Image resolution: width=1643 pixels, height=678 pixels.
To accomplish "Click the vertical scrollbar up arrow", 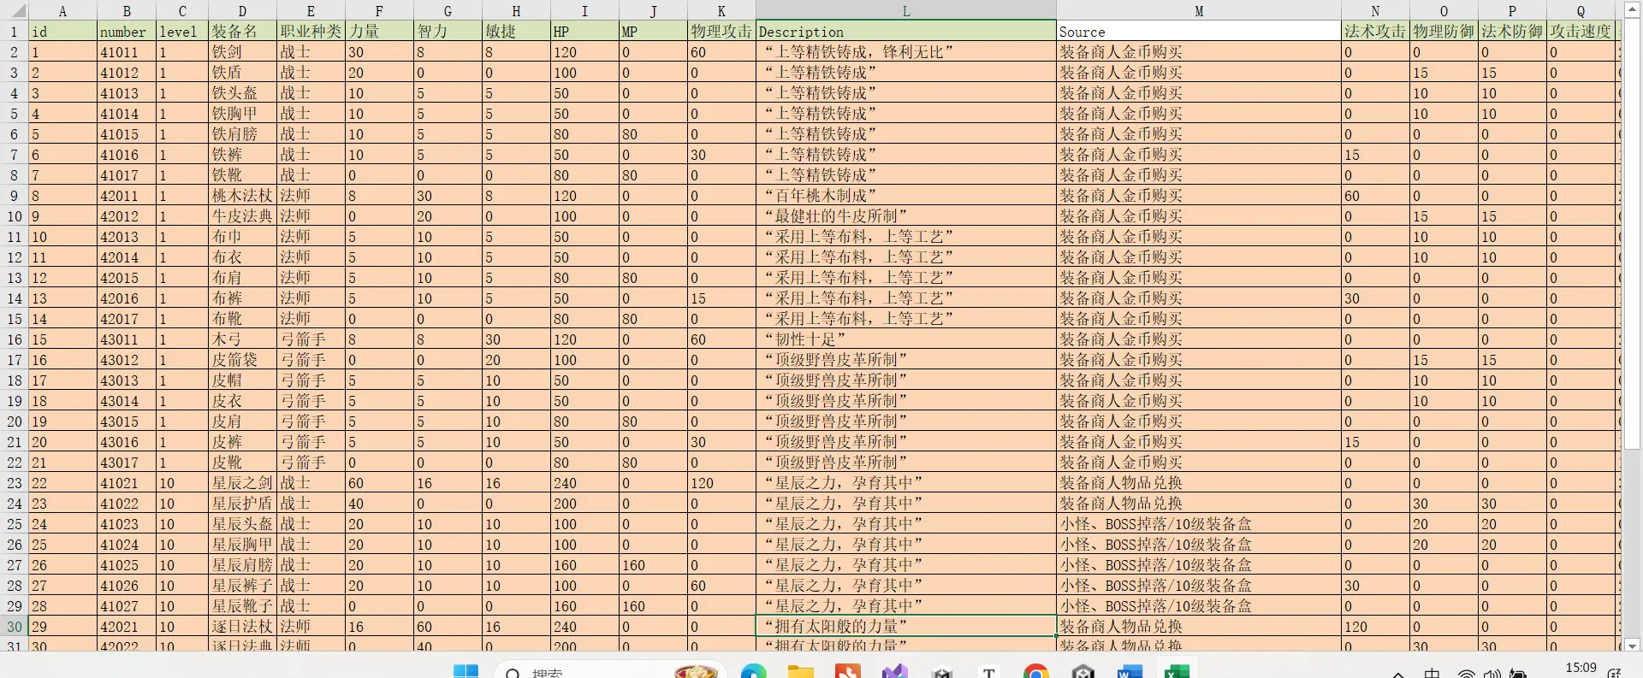I will (1632, 8).
